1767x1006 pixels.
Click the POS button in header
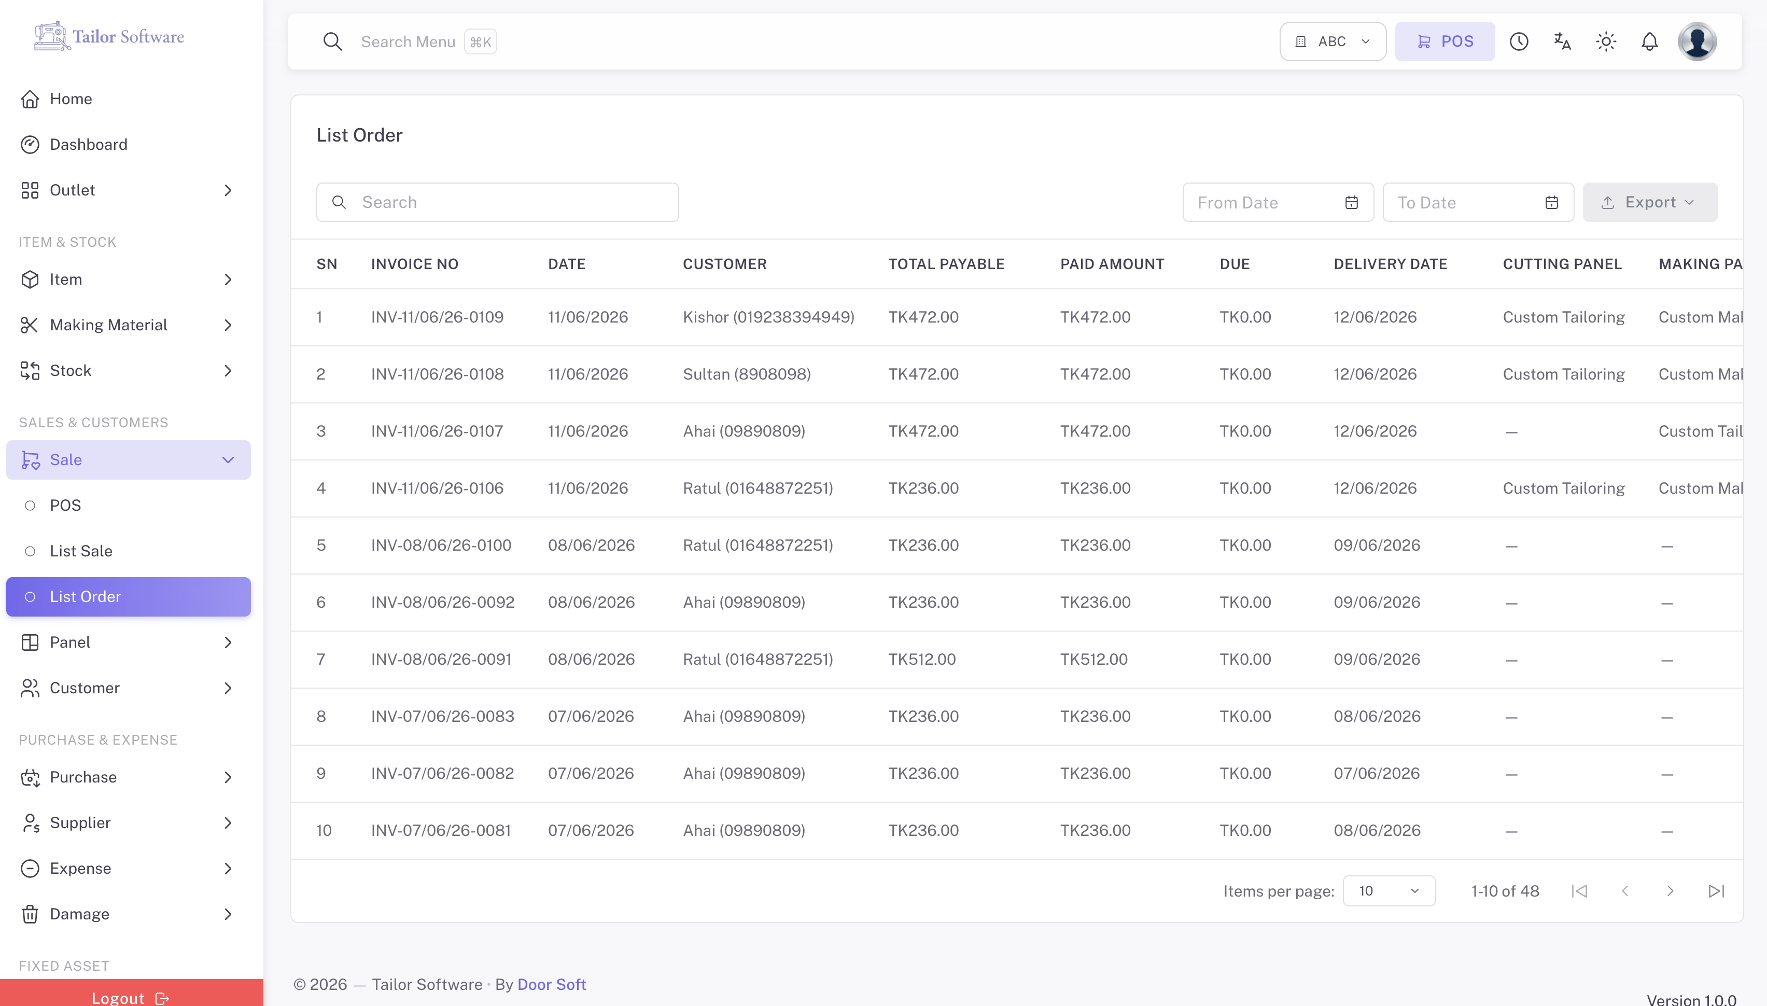(1445, 41)
